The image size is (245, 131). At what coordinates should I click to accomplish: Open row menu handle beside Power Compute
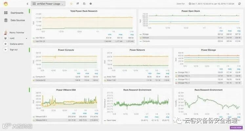pyautogui.click(x=30, y=50)
